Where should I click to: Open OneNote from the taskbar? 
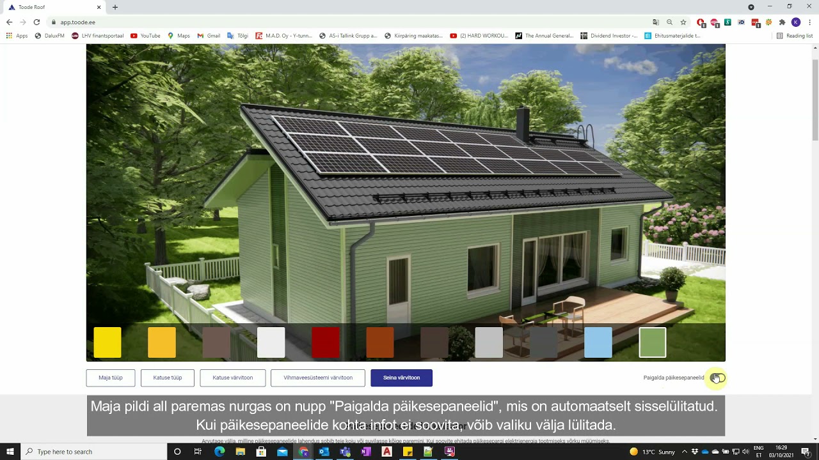pyautogui.click(x=366, y=452)
